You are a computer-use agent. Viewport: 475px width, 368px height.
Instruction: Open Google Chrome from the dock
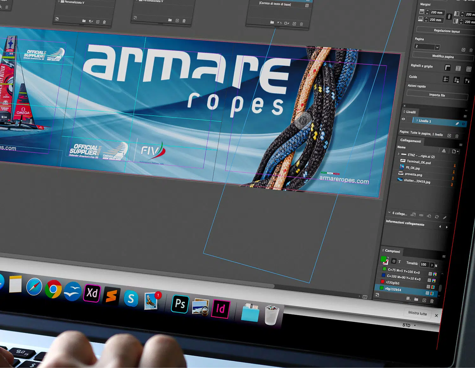(x=53, y=289)
